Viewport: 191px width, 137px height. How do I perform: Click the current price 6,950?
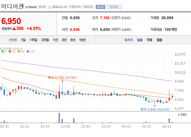(x=11, y=21)
